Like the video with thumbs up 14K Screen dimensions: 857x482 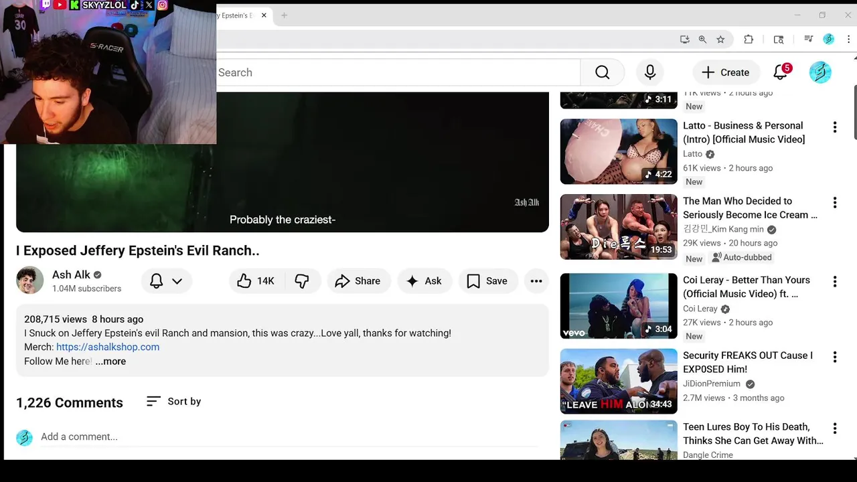[256, 281]
